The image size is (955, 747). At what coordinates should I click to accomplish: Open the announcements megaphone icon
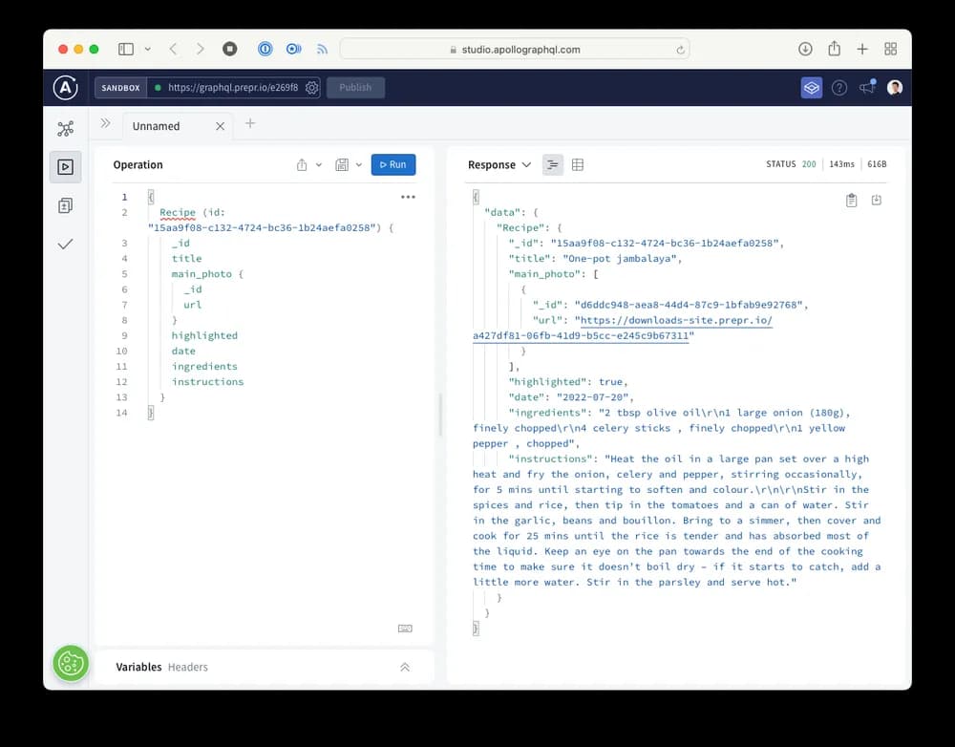867,87
